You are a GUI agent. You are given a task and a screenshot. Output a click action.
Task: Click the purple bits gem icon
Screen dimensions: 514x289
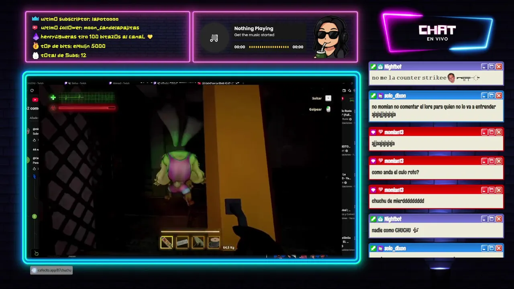click(35, 37)
